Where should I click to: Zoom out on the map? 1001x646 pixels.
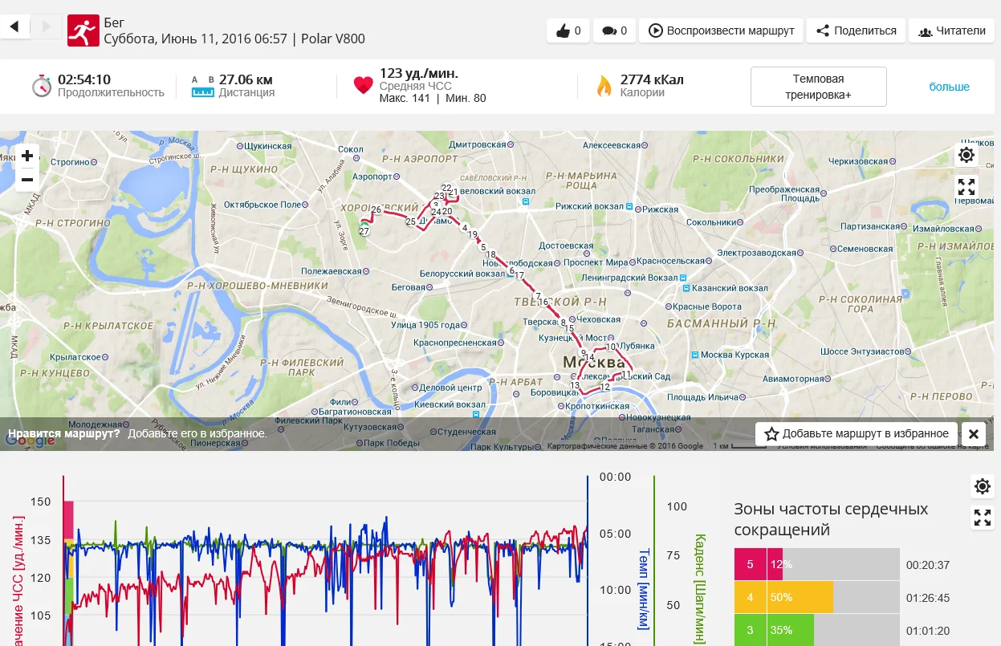[x=27, y=179]
